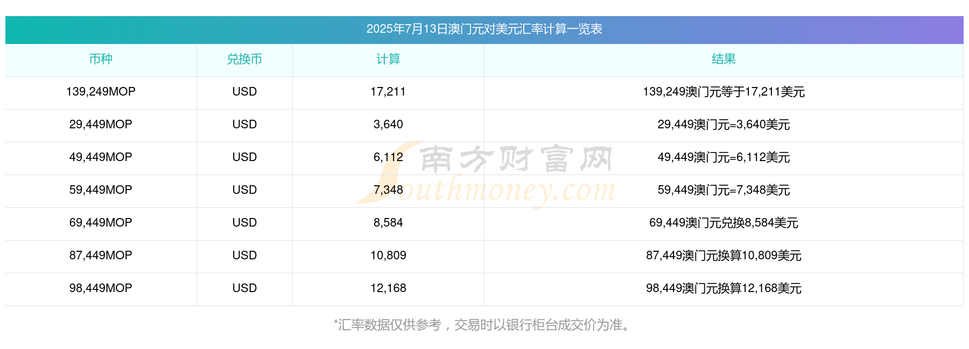Click result 69,449澳门元兑换8,584美元
This screenshot has width=969, height=349.
coord(724,223)
